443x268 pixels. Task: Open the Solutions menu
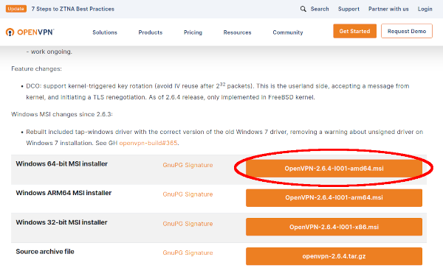105,32
